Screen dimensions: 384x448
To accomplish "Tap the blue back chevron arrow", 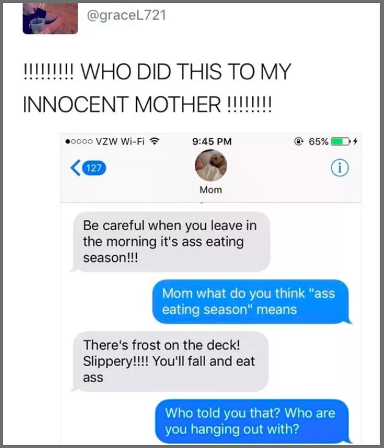I will click(76, 168).
